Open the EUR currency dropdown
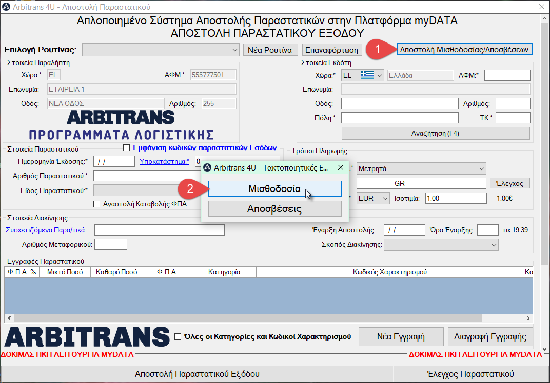550x383 pixels. (373, 198)
